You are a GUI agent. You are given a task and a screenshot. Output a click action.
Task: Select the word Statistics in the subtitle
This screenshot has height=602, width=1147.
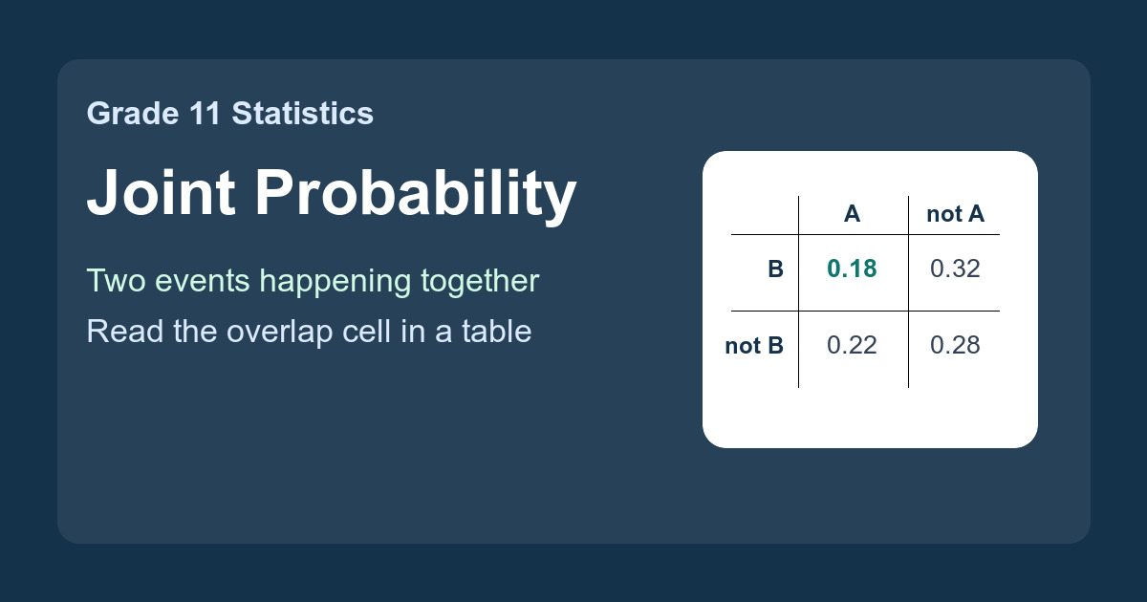303,114
